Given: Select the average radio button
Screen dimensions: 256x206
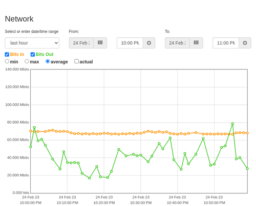Looking at the screenshot, I should coord(48,61).
